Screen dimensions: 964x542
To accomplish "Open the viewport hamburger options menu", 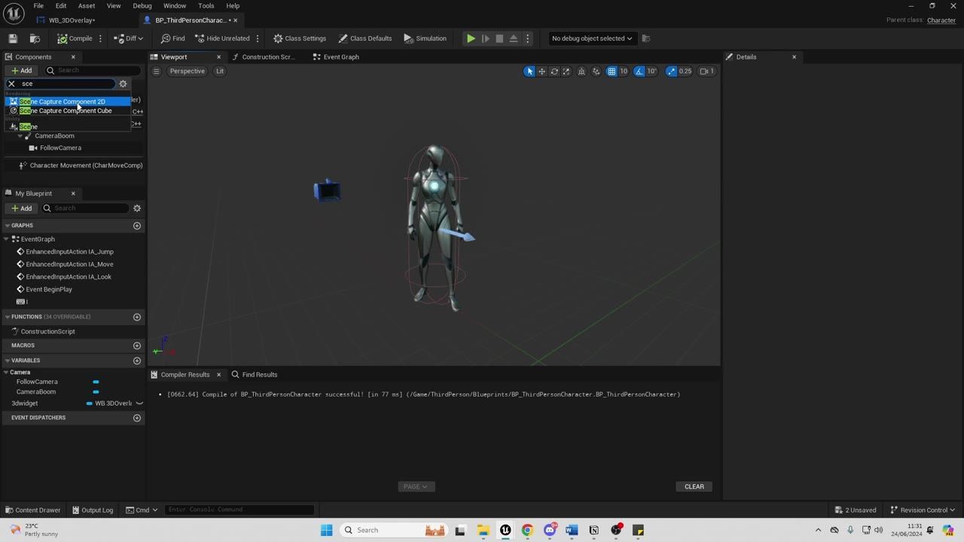I will (x=156, y=72).
